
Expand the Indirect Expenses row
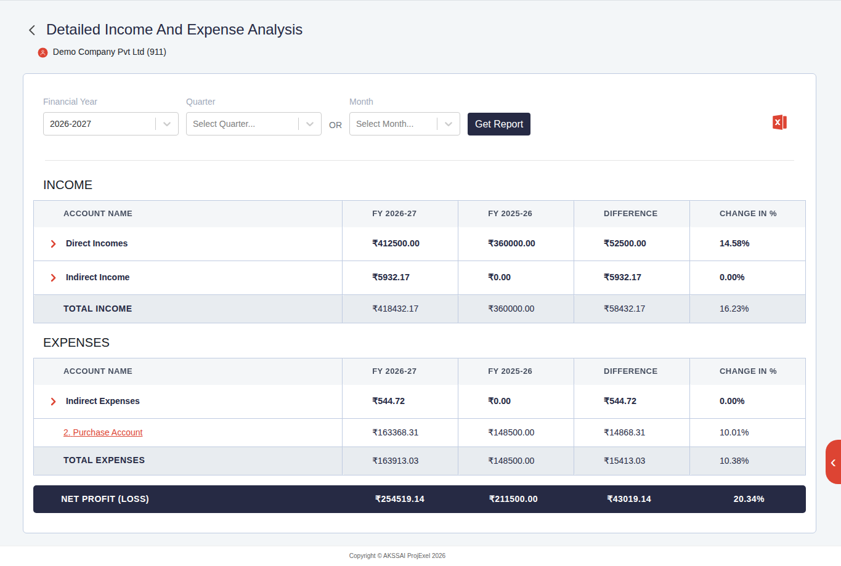[53, 402]
